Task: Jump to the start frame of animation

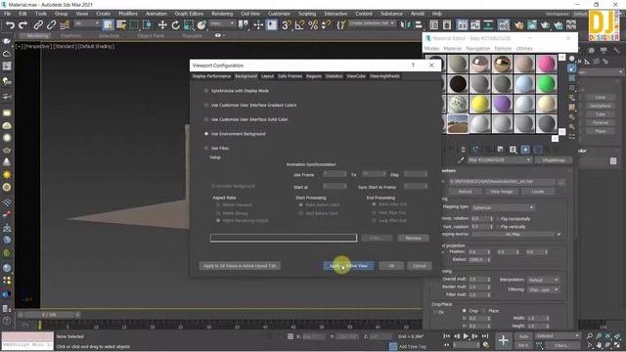Action: point(447,336)
